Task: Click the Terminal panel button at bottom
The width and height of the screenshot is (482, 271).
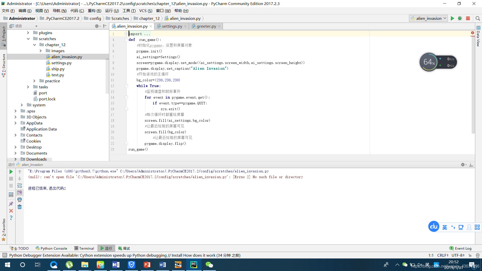Action: (x=84, y=248)
